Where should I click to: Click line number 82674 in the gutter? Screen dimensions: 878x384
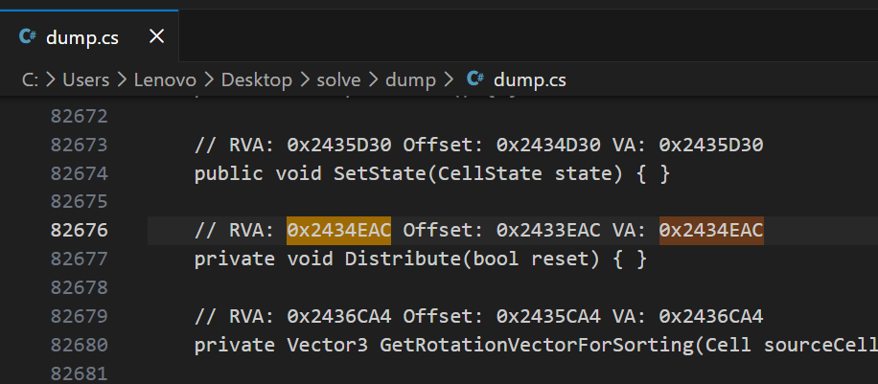[79, 173]
